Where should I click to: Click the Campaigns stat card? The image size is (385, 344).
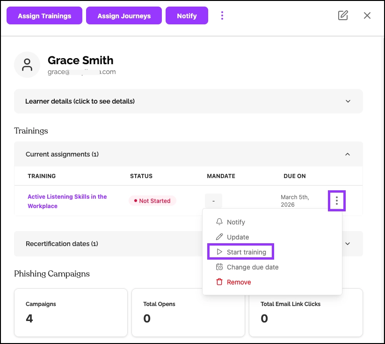click(71, 313)
